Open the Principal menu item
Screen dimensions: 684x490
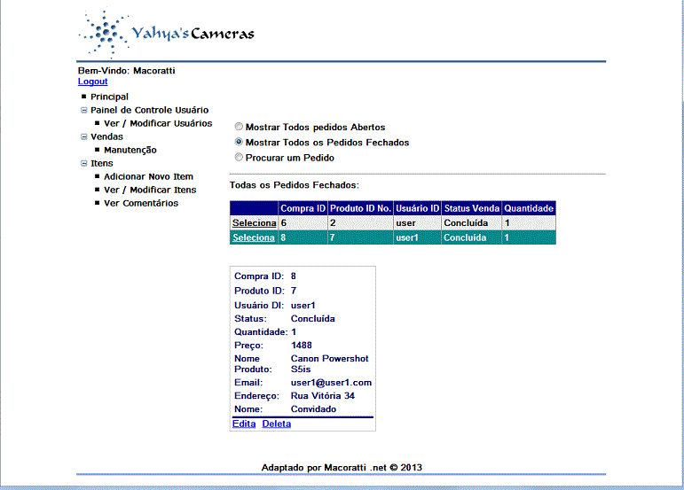click(x=109, y=97)
